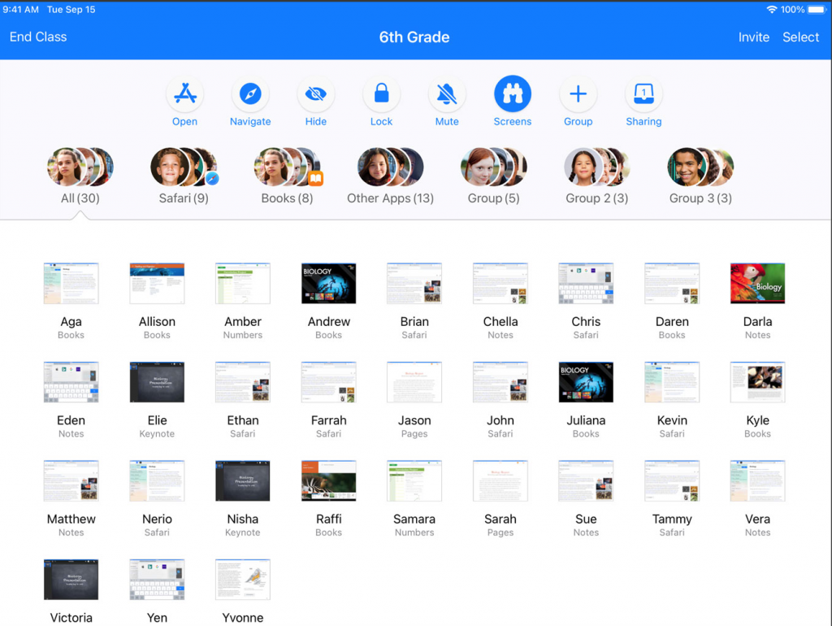The width and height of the screenshot is (832, 626).
Task: View Chella's Notes screen thumbnail
Action: (x=500, y=283)
